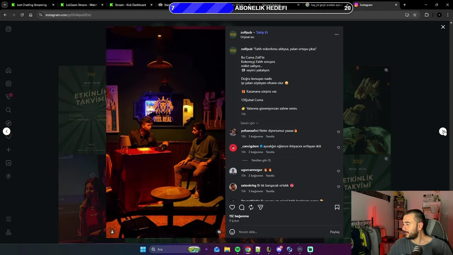
Task: Switch to the Stream - Kick Dashboard tab
Action: click(130, 5)
